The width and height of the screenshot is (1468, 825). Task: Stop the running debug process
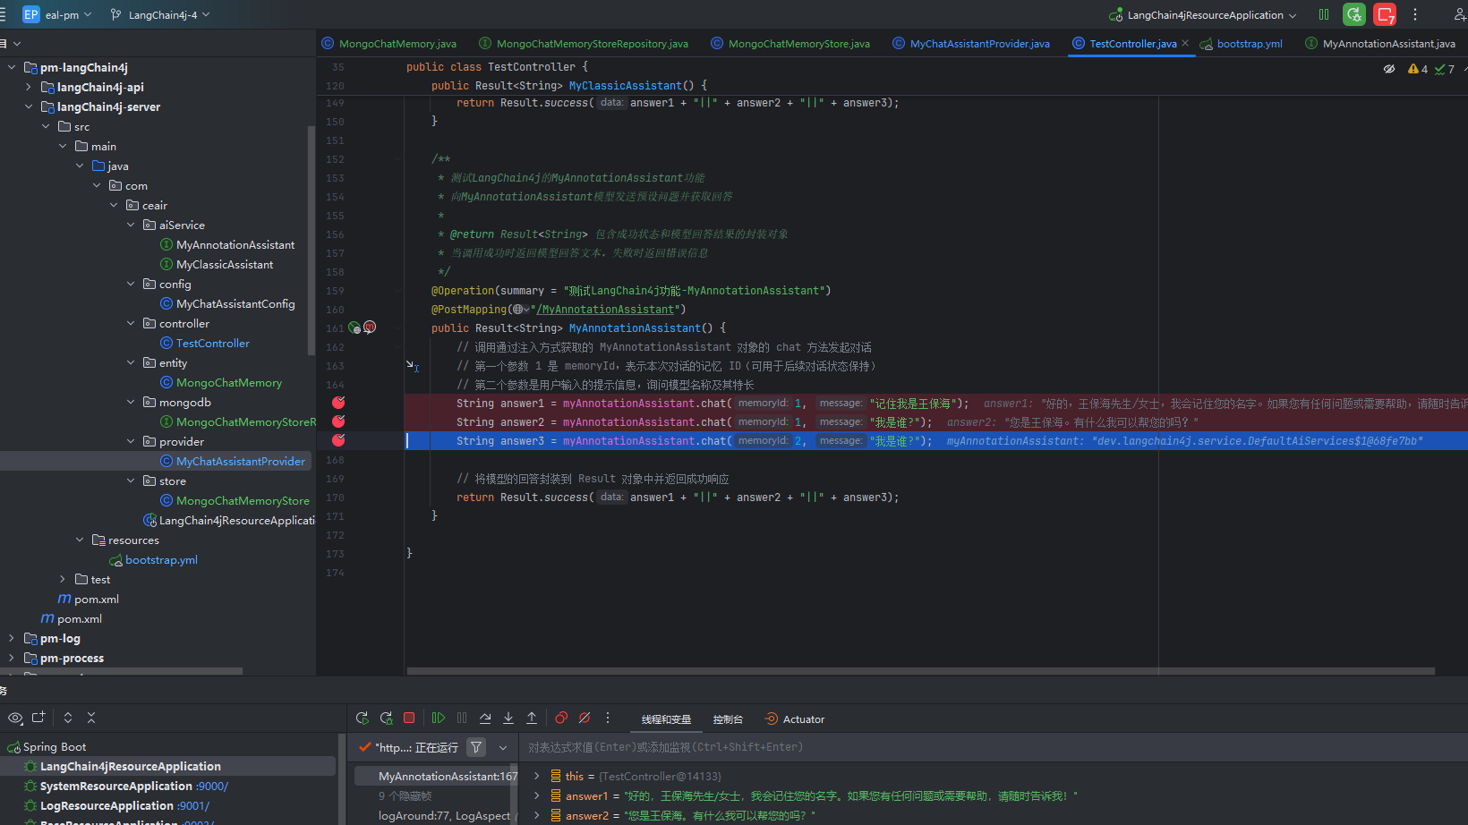[x=409, y=718]
